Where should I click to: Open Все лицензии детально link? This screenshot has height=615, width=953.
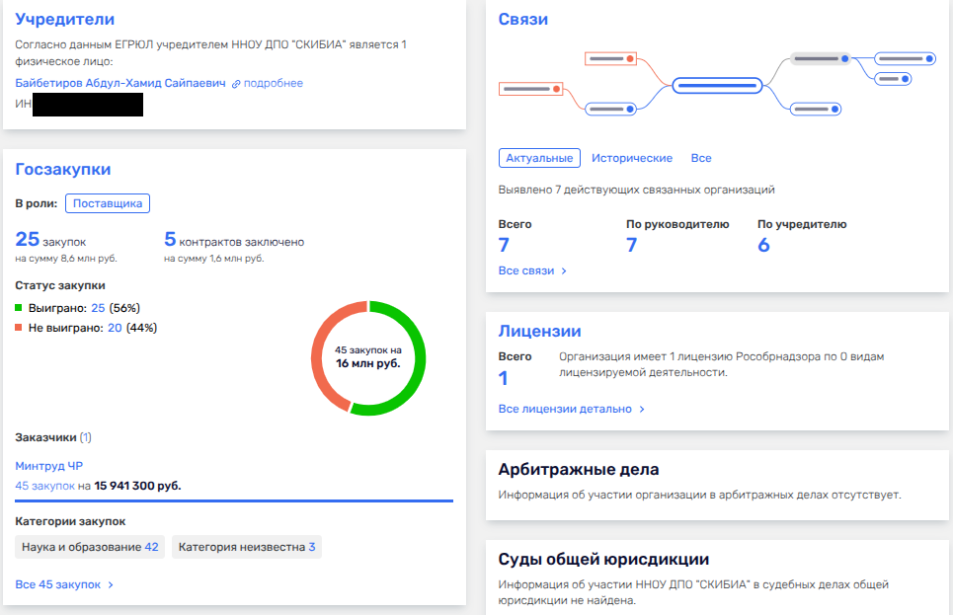(572, 409)
